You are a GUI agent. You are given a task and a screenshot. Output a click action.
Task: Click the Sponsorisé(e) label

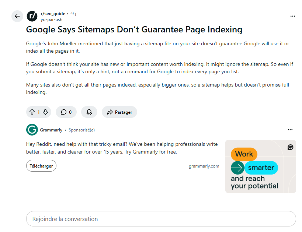click(81, 130)
